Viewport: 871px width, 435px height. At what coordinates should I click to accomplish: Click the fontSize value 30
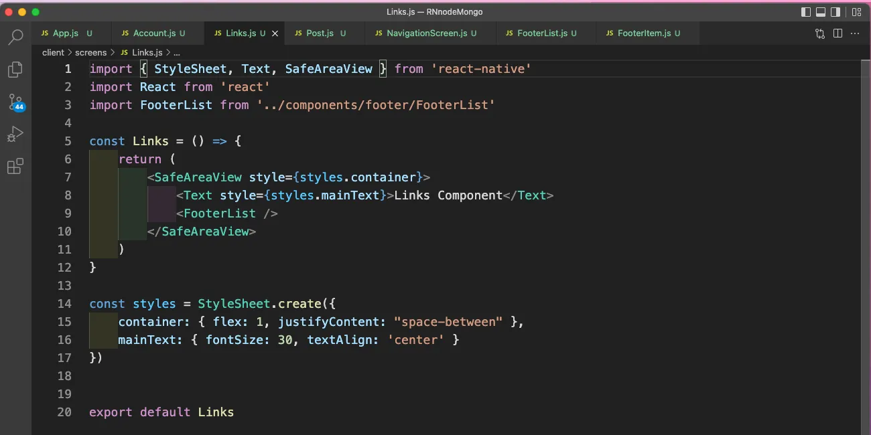(285, 340)
